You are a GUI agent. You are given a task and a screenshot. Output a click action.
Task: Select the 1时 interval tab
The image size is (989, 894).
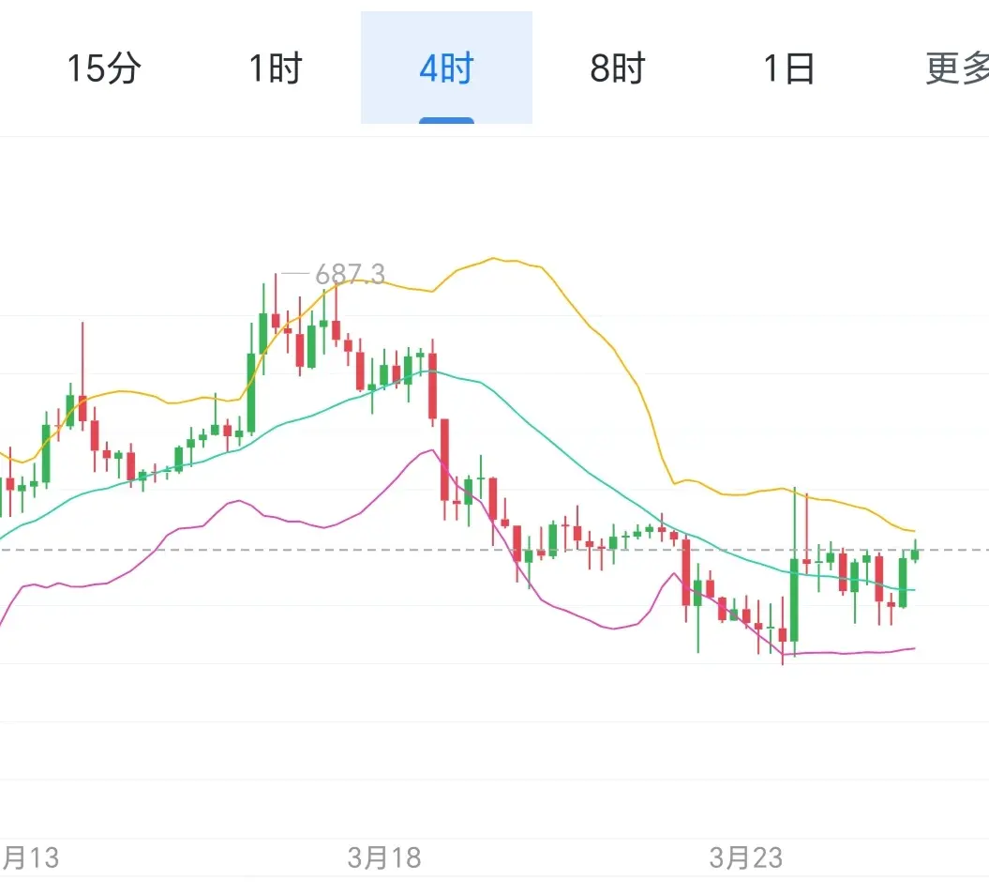276,68
